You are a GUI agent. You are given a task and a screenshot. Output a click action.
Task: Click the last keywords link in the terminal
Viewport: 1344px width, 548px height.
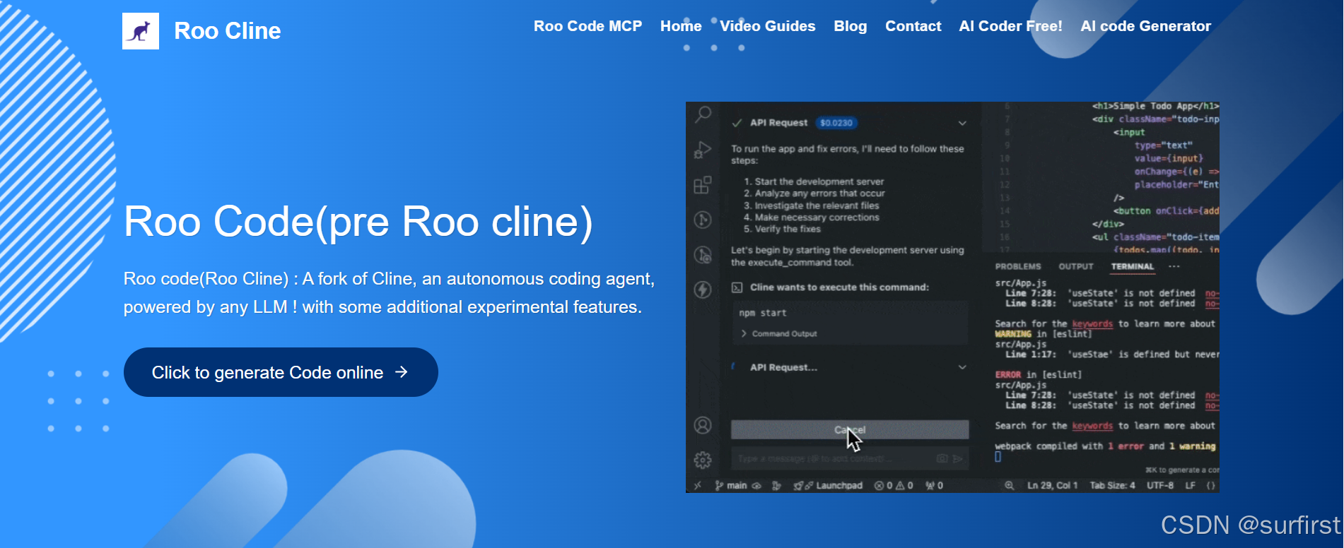pos(1092,427)
